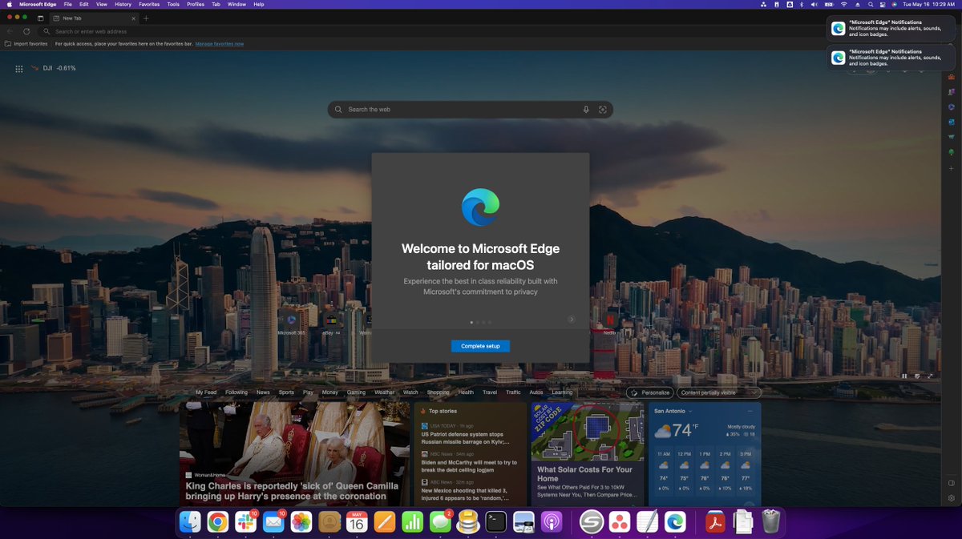This screenshot has width=962, height=539.
Task: Click Import favorites on favorites bar
Action: pos(26,44)
